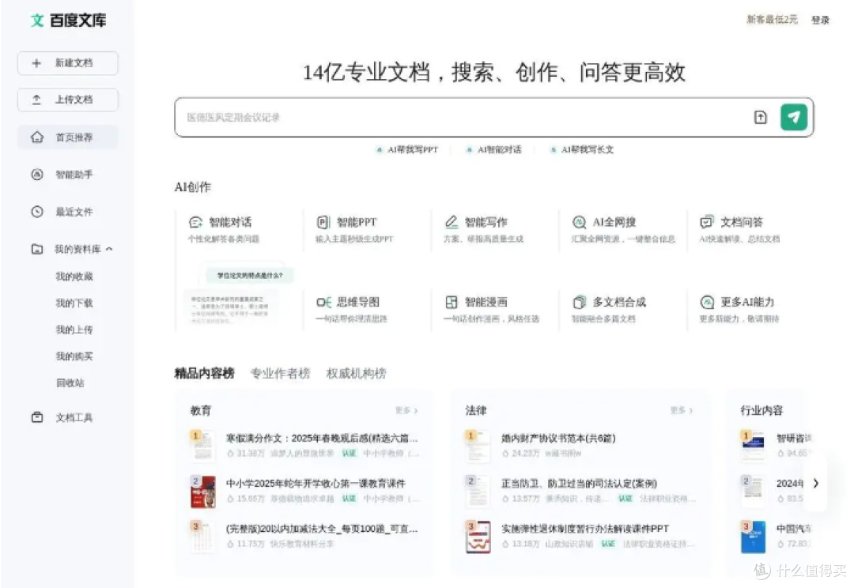
Task: Click the file upload icon in search box
Action: (x=761, y=117)
